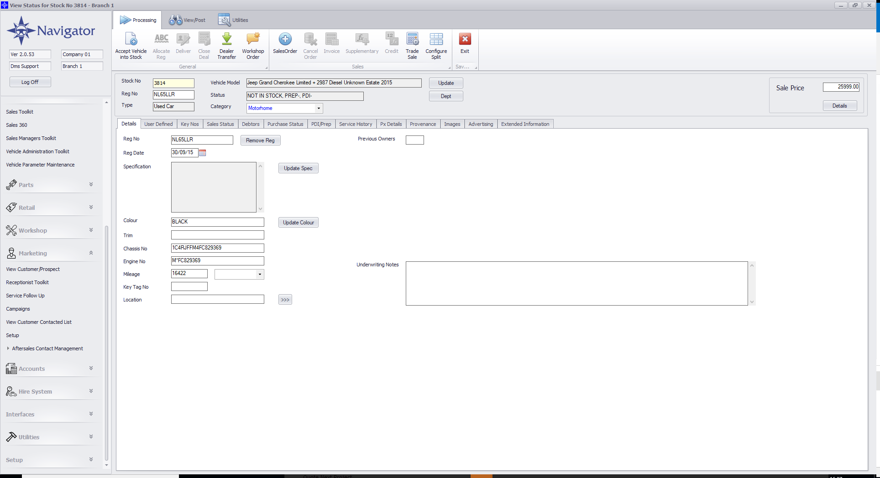Click the >>> location lookup button

(285, 300)
